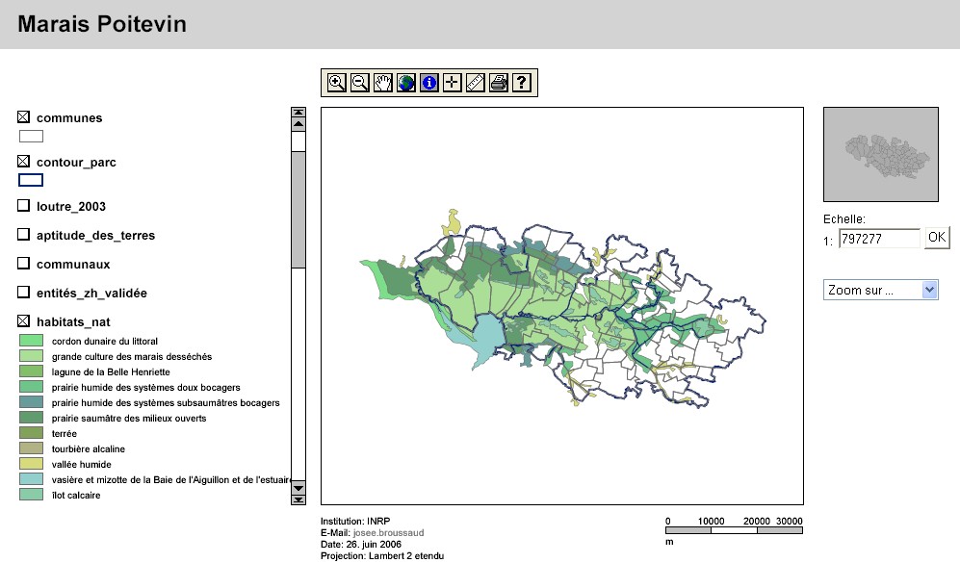Enable the loutre_2003 layer checkbox
The width and height of the screenshot is (960, 563).
pyautogui.click(x=24, y=206)
